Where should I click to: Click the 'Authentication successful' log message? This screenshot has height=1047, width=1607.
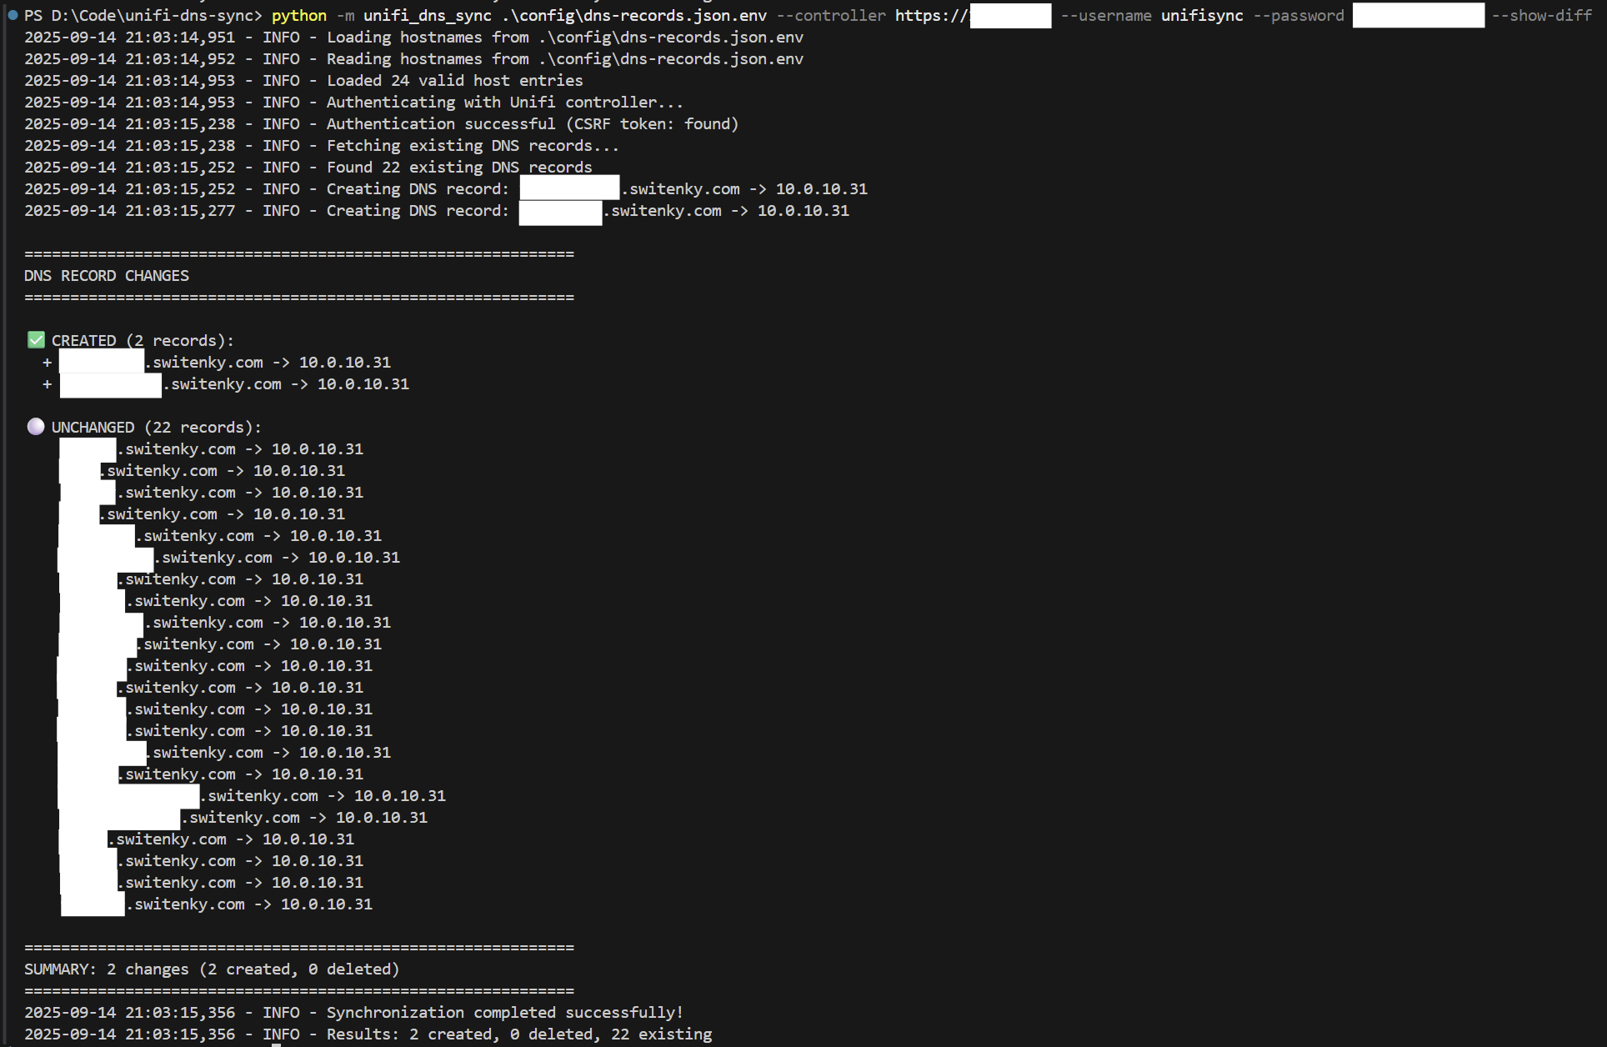click(x=532, y=124)
